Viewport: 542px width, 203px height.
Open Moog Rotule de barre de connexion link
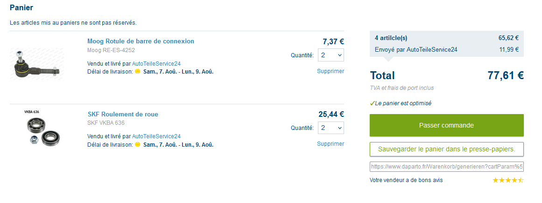(141, 41)
